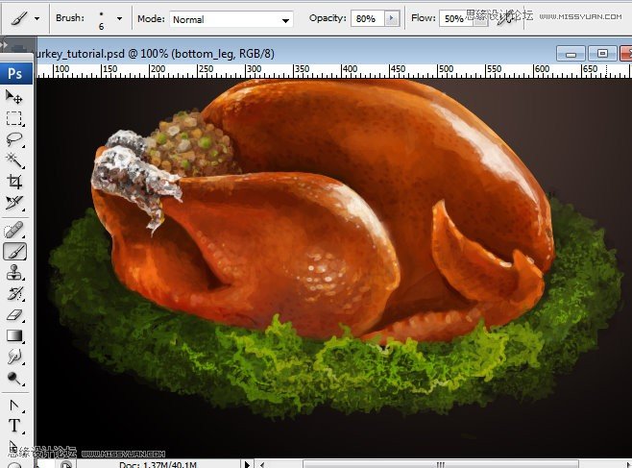Maximize the document window
632x468 pixels.
pyautogui.click(x=602, y=53)
